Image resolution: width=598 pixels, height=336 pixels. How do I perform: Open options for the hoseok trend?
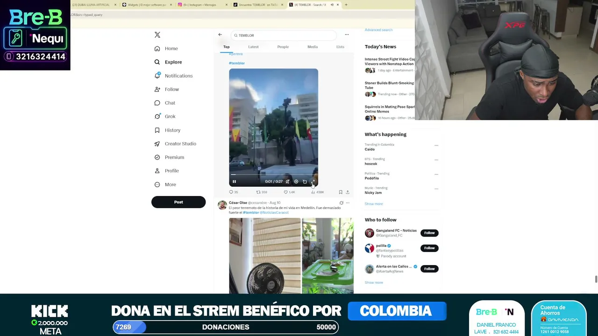(x=436, y=160)
